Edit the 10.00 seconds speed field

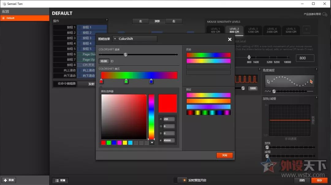point(104,61)
